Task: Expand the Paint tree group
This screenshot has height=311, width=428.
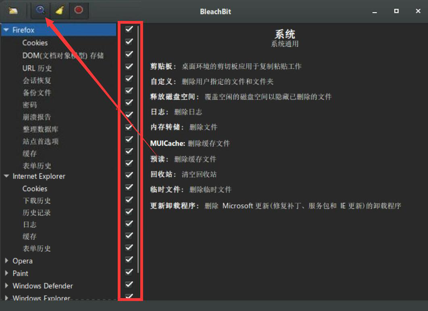Action: (x=6, y=273)
